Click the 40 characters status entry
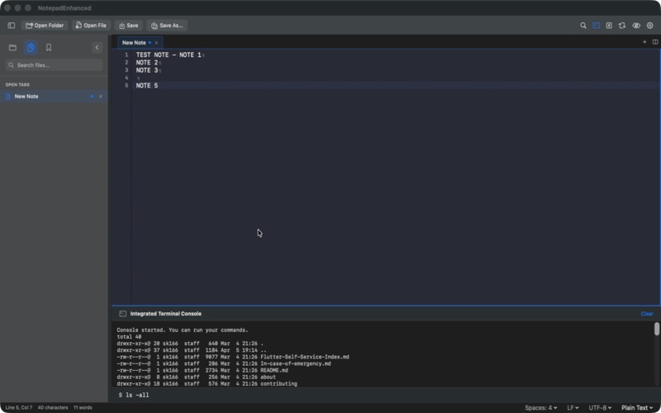The image size is (661, 413). [53, 407]
